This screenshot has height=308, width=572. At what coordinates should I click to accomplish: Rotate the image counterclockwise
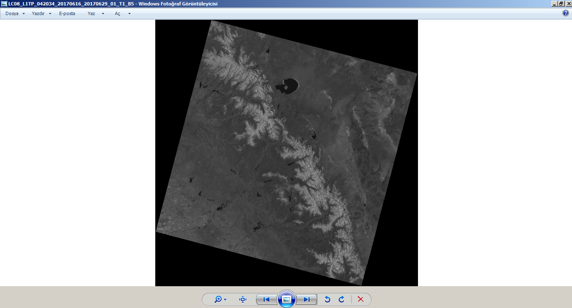pos(328,299)
